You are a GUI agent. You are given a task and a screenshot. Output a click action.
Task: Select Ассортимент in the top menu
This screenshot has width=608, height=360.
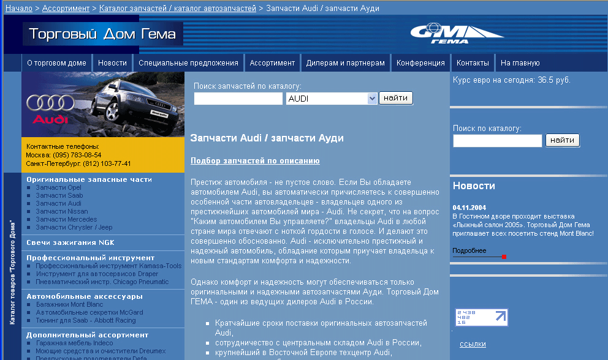272,63
